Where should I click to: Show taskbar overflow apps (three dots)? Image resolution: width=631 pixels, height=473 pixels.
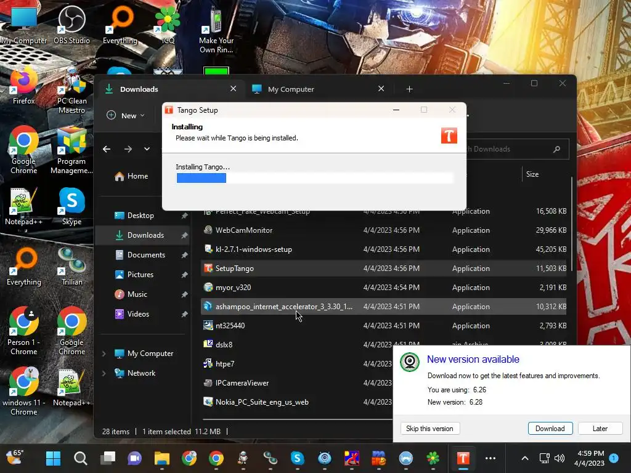coord(490,458)
